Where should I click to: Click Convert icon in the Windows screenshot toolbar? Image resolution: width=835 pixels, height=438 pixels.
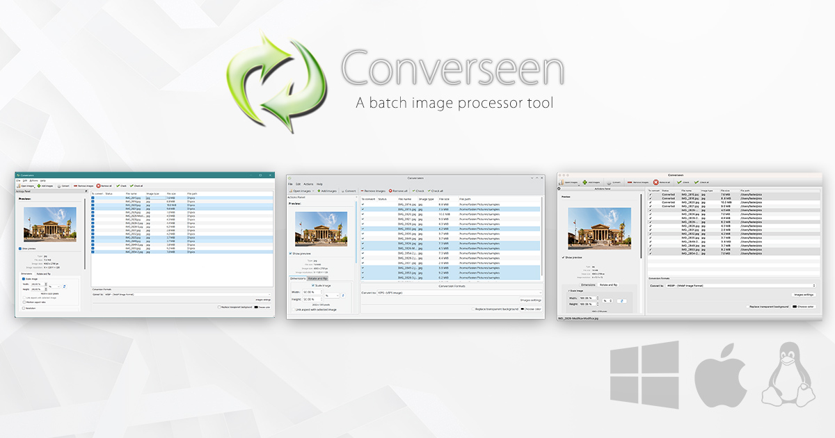pos(59,186)
